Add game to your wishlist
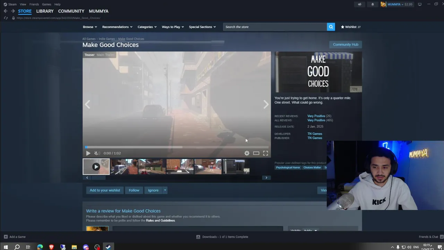The height and width of the screenshot is (250, 444). [105, 190]
